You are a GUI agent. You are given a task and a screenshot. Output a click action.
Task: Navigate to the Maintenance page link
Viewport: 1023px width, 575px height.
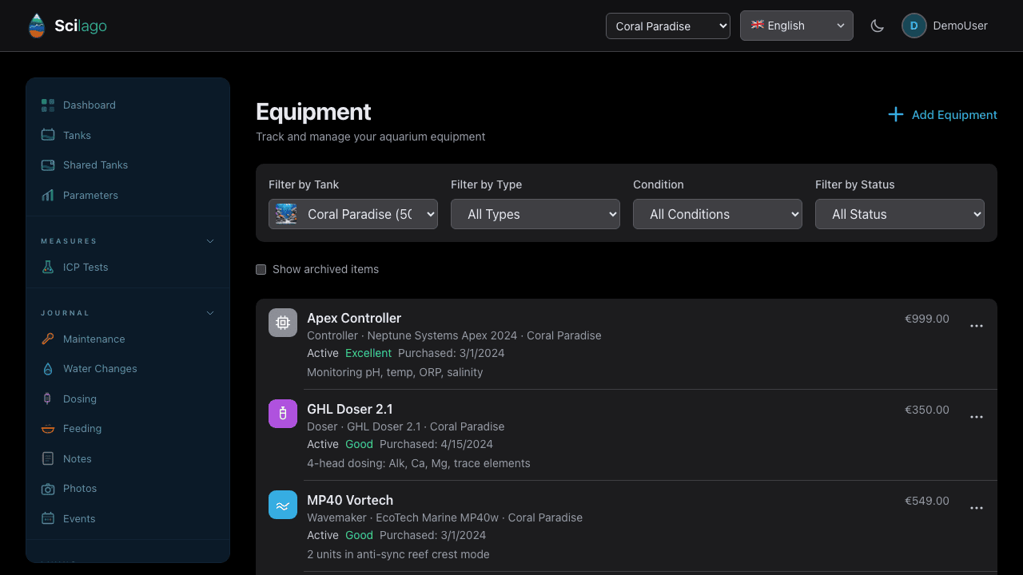94,339
